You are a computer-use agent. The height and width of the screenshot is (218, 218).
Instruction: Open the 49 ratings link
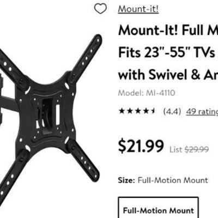point(202,111)
